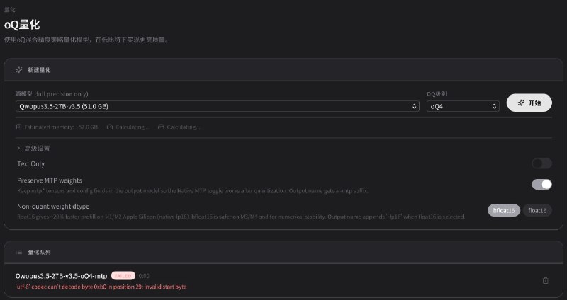
Task: Click the memory icon next to Estimated memory
Action: tap(19, 127)
